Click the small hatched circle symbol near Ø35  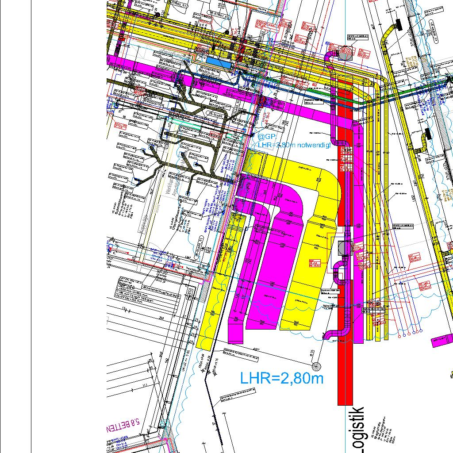[316, 366]
